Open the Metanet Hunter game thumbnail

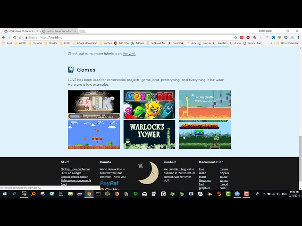pos(205,135)
